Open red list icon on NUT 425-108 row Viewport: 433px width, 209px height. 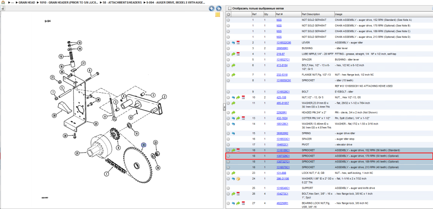[243, 97]
